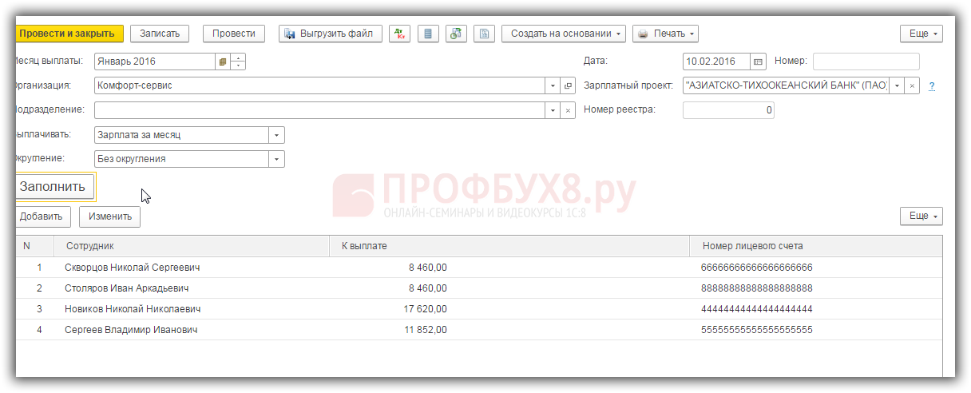
Task: Click the Дт/Кт postings icon
Action: (399, 34)
